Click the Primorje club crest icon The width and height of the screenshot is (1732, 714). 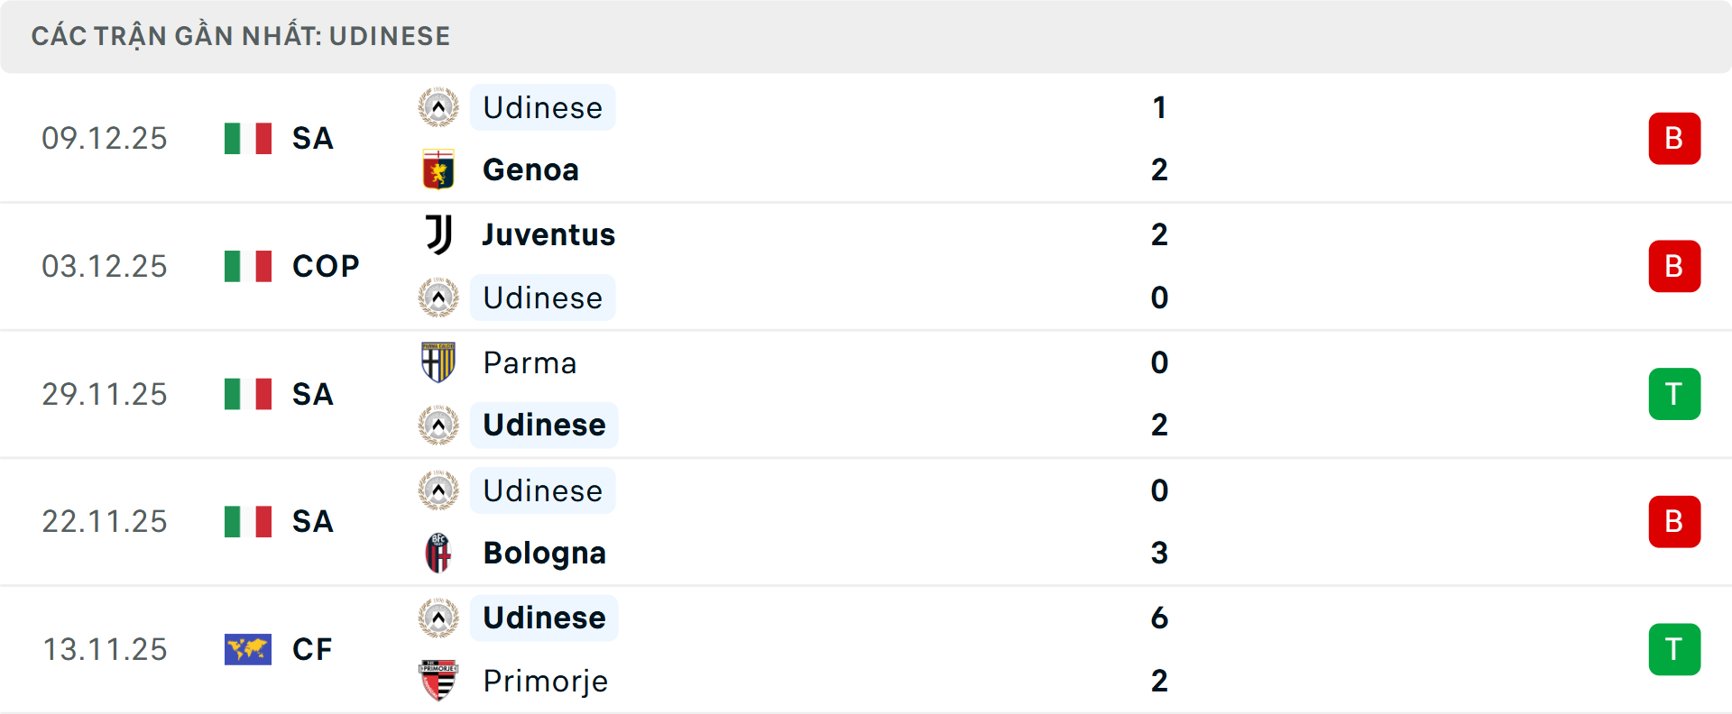[438, 681]
